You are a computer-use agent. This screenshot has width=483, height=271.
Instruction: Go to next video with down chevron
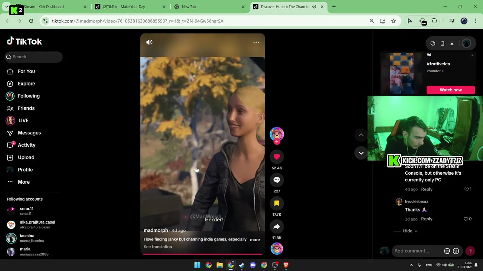pyautogui.click(x=361, y=153)
